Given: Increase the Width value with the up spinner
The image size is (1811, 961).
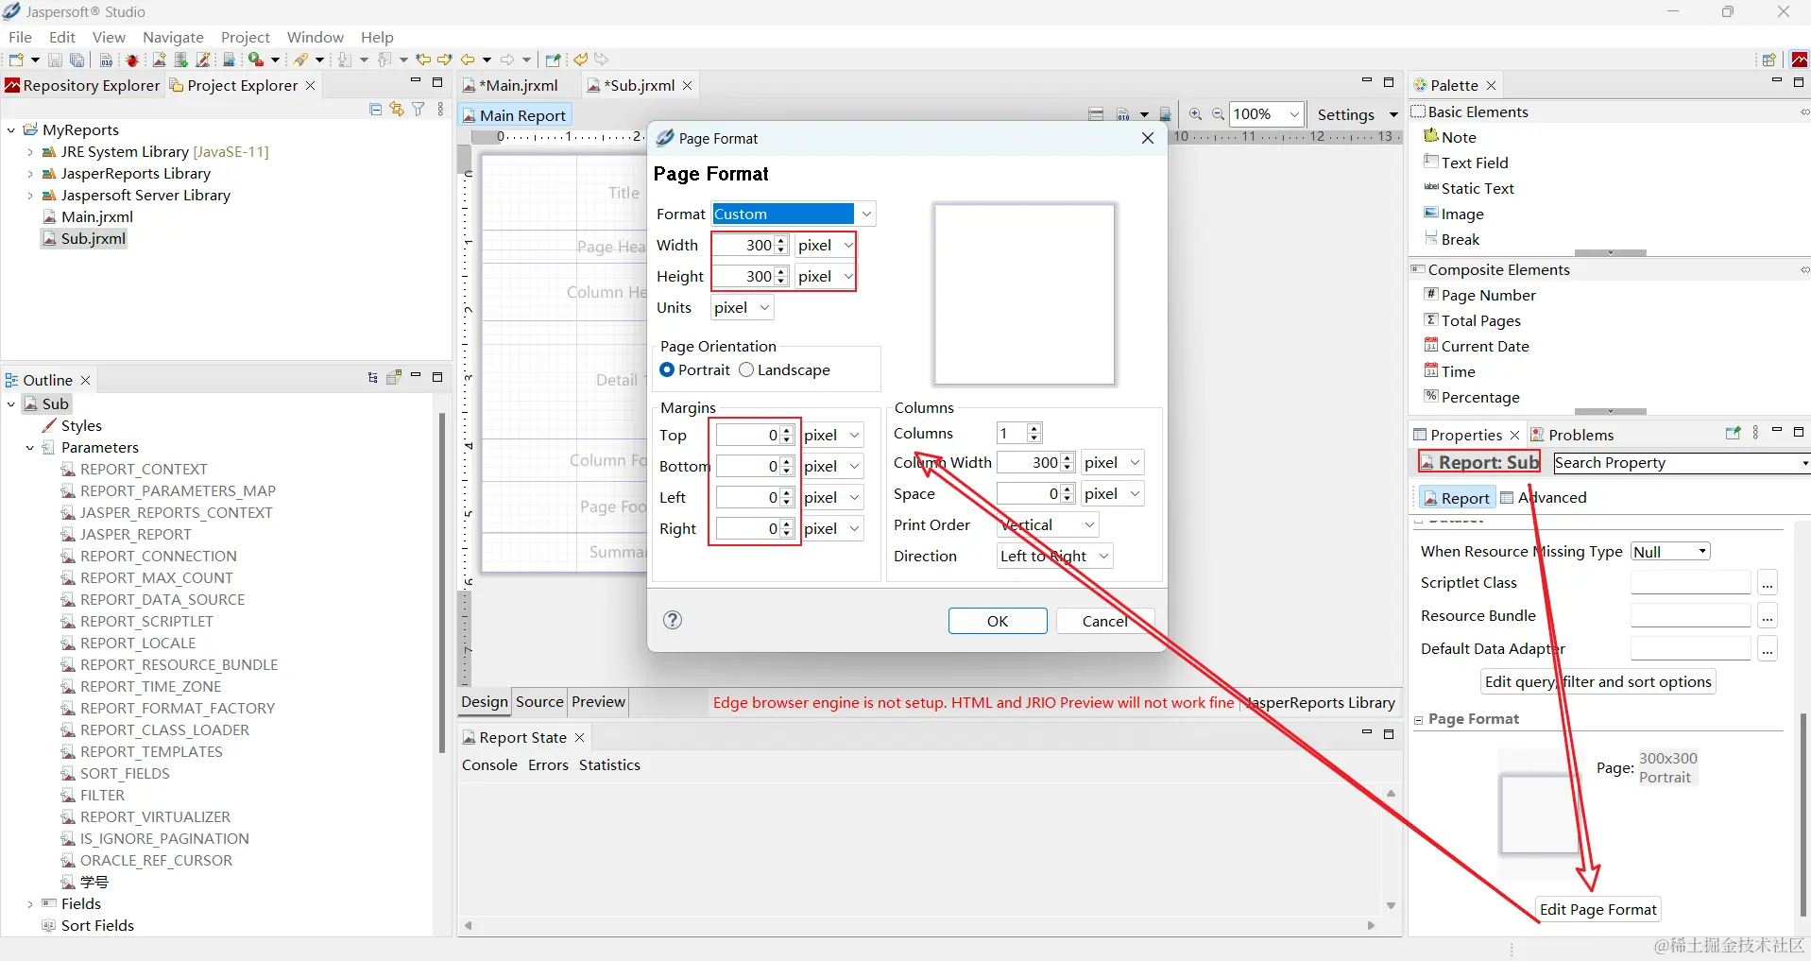Looking at the screenshot, I should coord(781,241).
